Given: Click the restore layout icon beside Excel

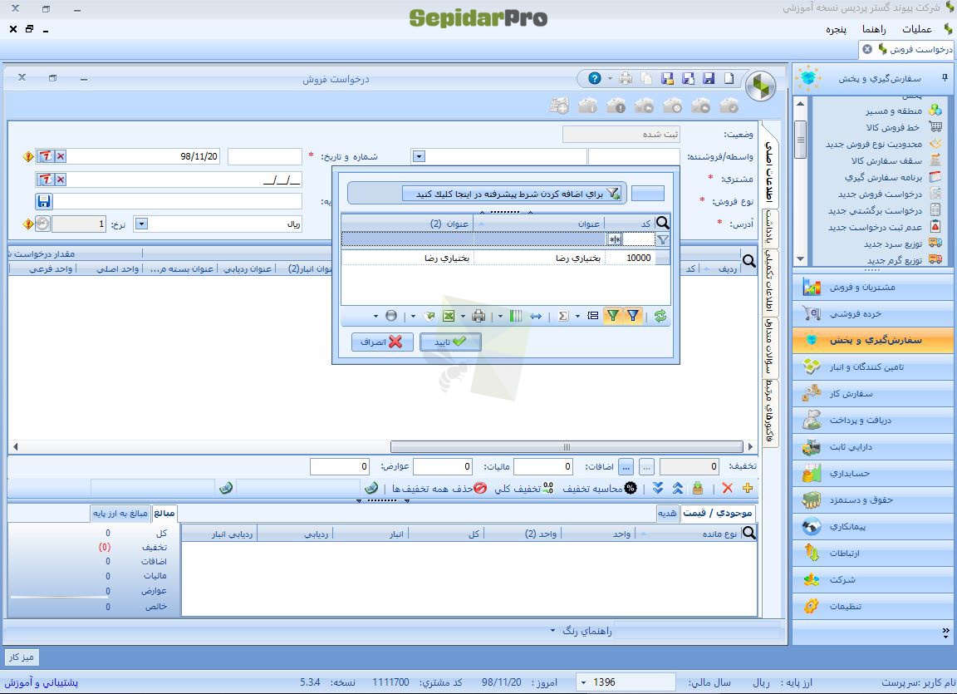Looking at the screenshot, I should point(429,316).
